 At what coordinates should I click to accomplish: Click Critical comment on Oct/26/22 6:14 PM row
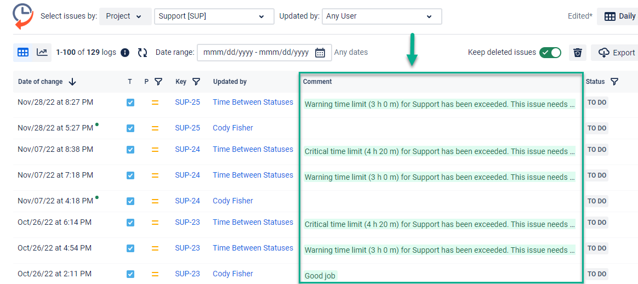point(440,224)
